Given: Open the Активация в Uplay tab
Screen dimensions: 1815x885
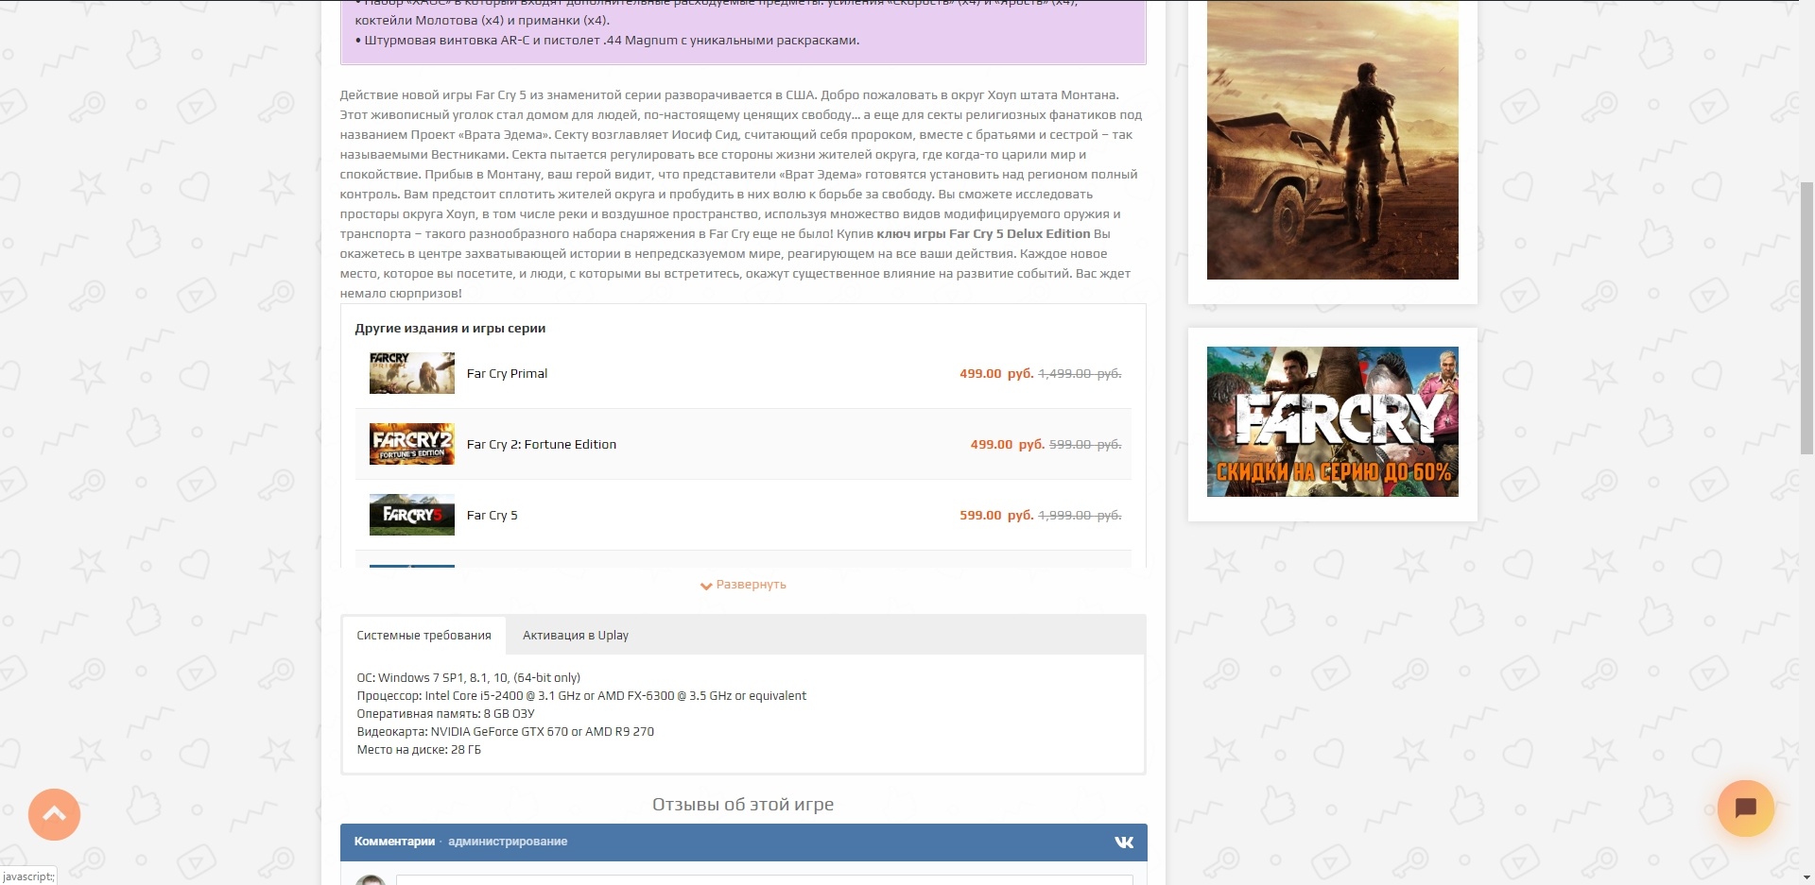Looking at the screenshot, I should pos(576,636).
